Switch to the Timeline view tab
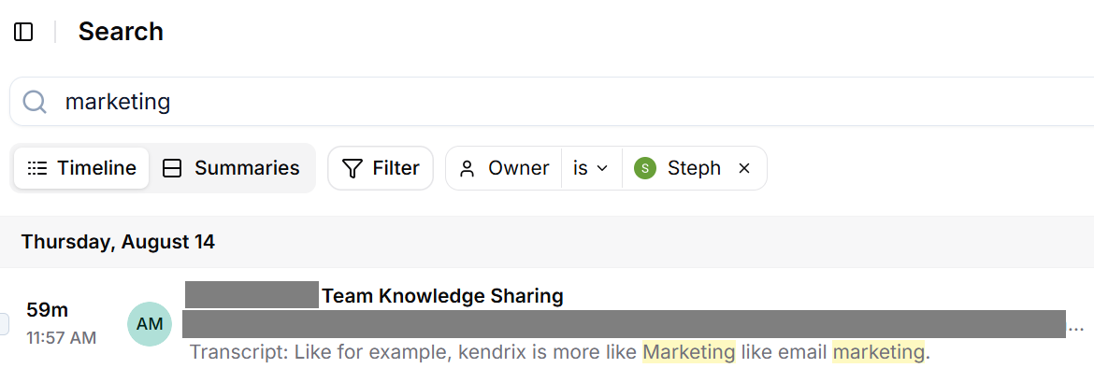1094x368 pixels. click(81, 168)
